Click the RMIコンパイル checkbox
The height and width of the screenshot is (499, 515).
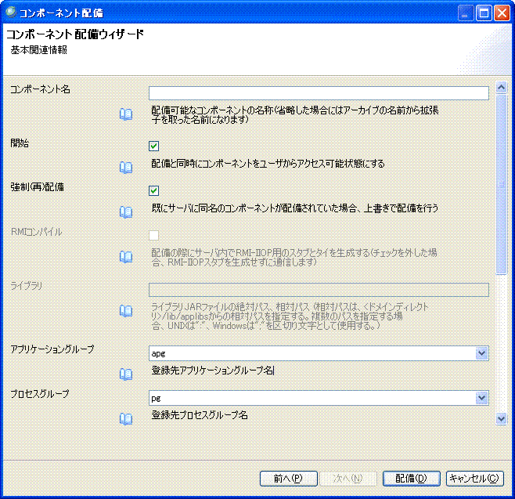pyautogui.click(x=154, y=235)
